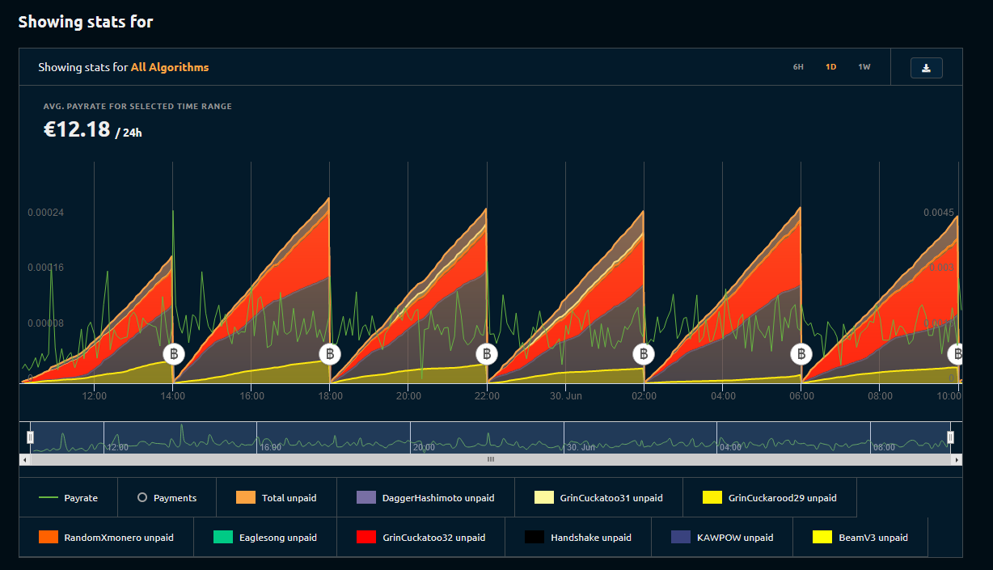Screen dimensions: 993x570
Task: Hide the Total unpaid series
Action: pos(277,498)
